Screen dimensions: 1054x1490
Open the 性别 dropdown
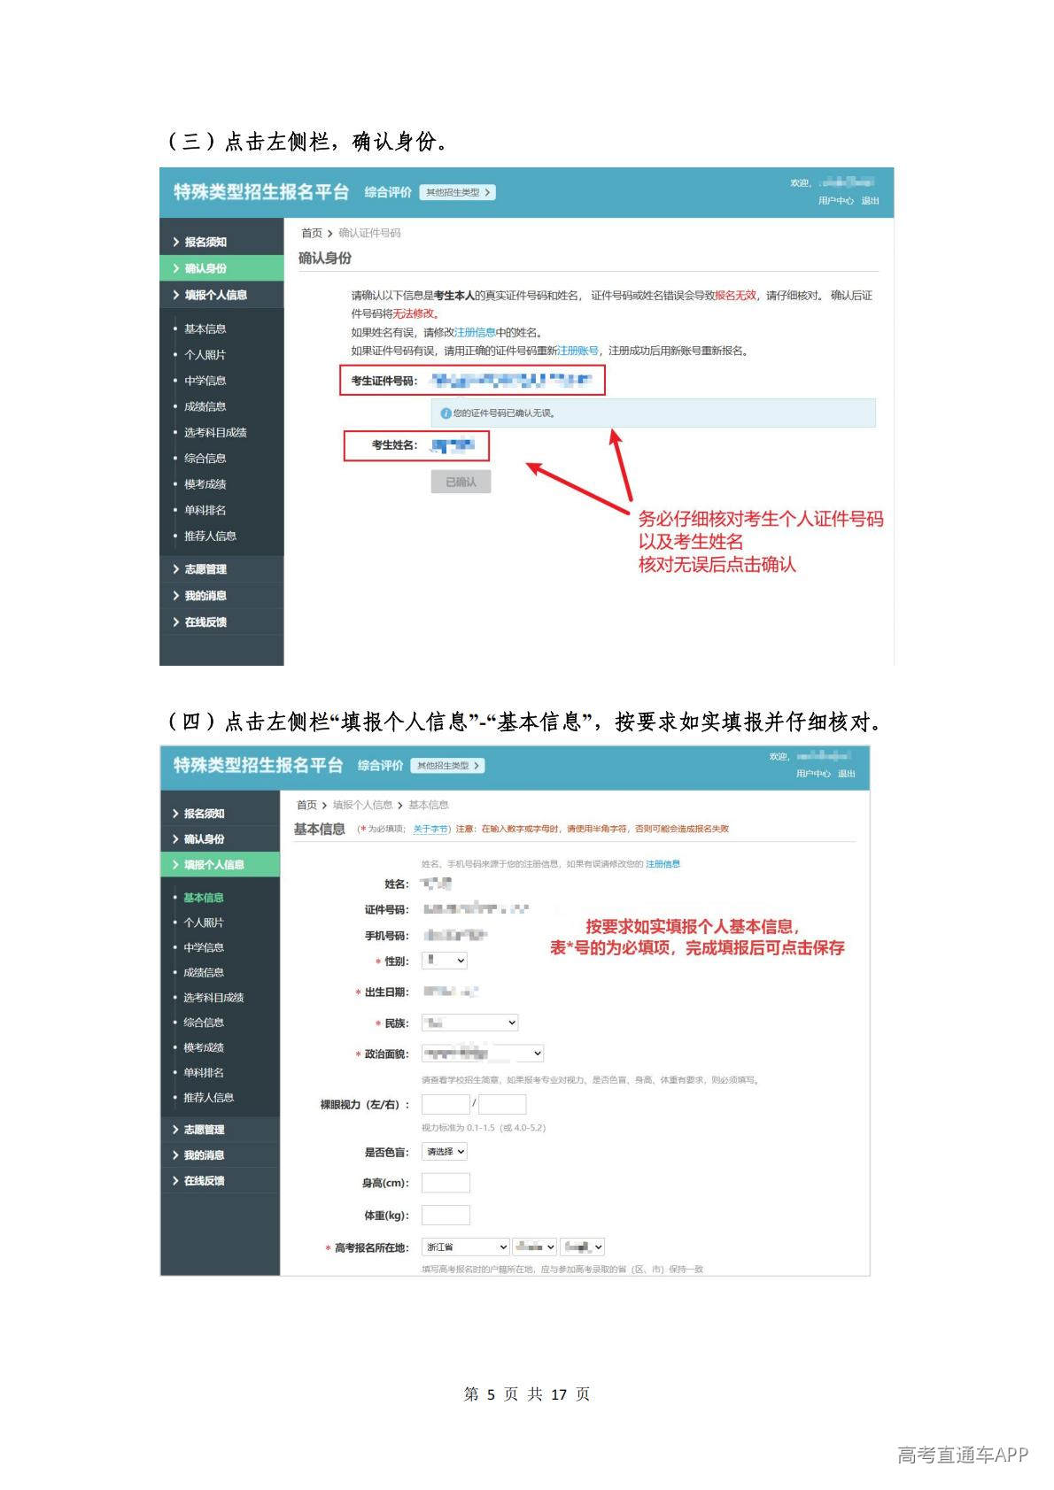click(x=445, y=961)
